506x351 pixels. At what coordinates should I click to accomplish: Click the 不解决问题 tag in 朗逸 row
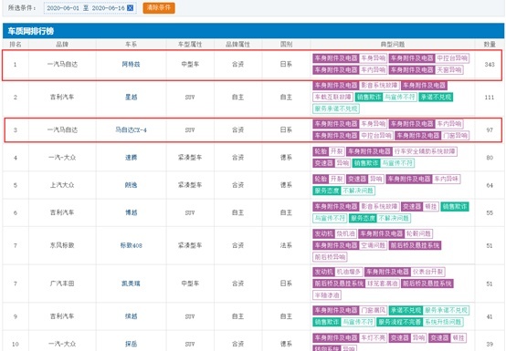tap(357, 191)
